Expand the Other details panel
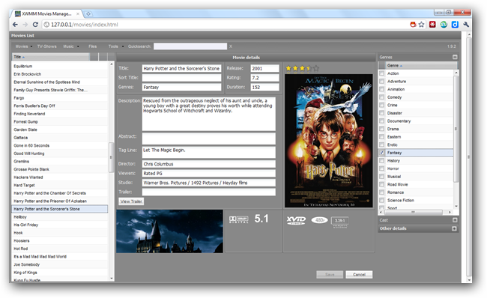487x298 pixels. point(455,228)
